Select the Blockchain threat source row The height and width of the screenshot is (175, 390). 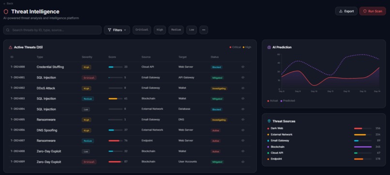tap(324, 147)
